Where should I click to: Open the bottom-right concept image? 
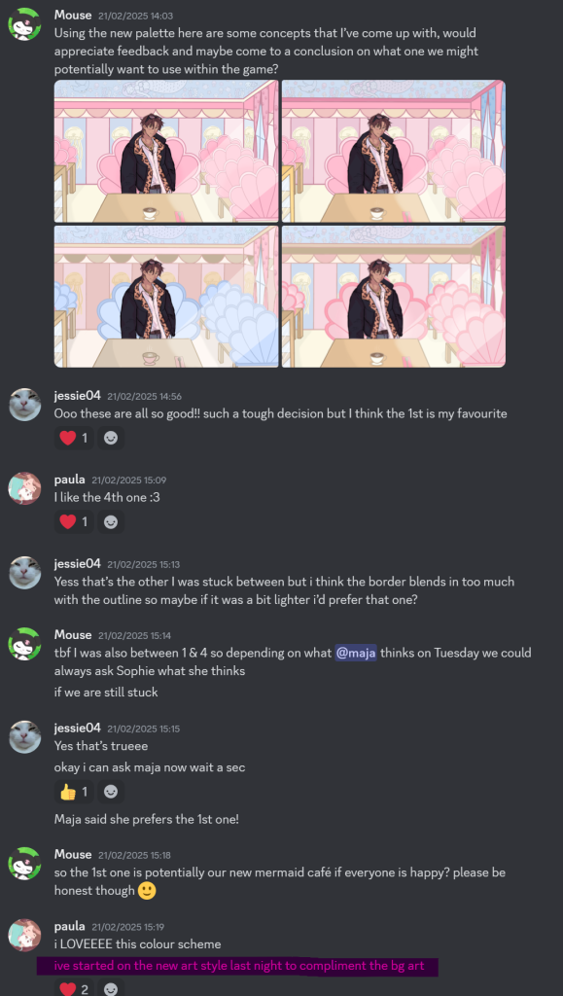394,296
